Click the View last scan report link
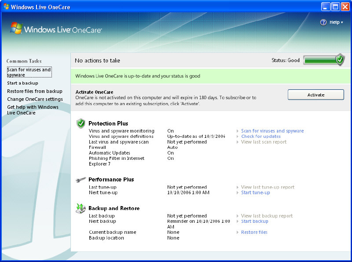Viewport: 352px width, 262px height. pyautogui.click(x=264, y=142)
